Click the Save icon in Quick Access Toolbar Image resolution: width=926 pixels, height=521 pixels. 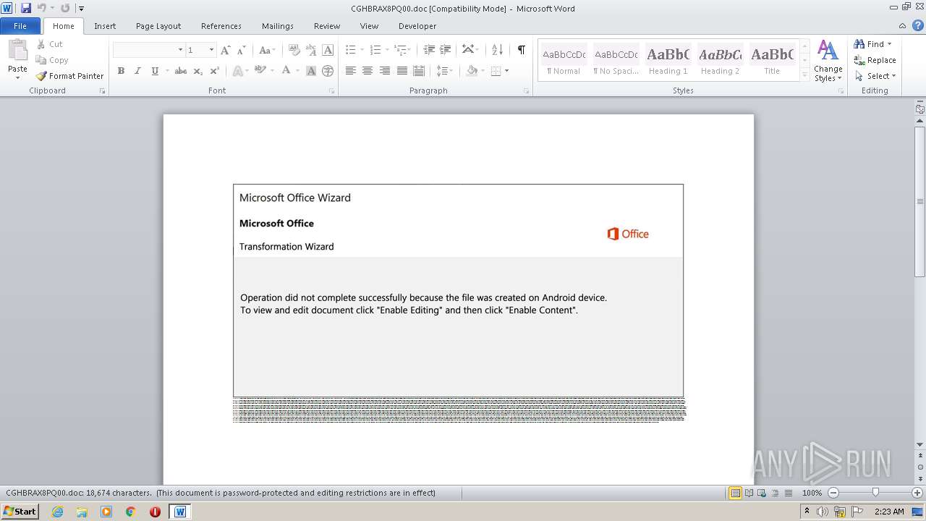pyautogui.click(x=26, y=8)
